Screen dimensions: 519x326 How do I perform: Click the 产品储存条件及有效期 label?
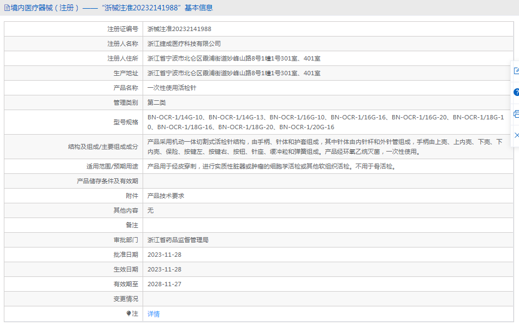pos(107,181)
